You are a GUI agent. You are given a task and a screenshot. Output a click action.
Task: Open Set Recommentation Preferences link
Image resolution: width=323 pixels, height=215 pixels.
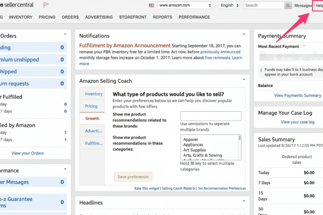(x=222, y=188)
